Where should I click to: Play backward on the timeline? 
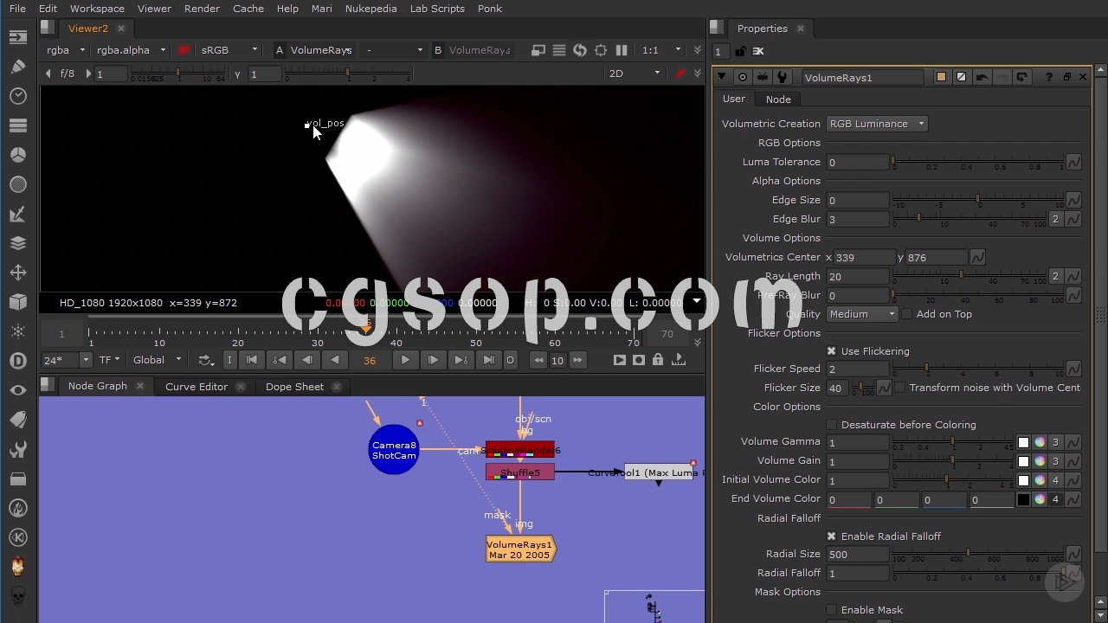(x=334, y=360)
